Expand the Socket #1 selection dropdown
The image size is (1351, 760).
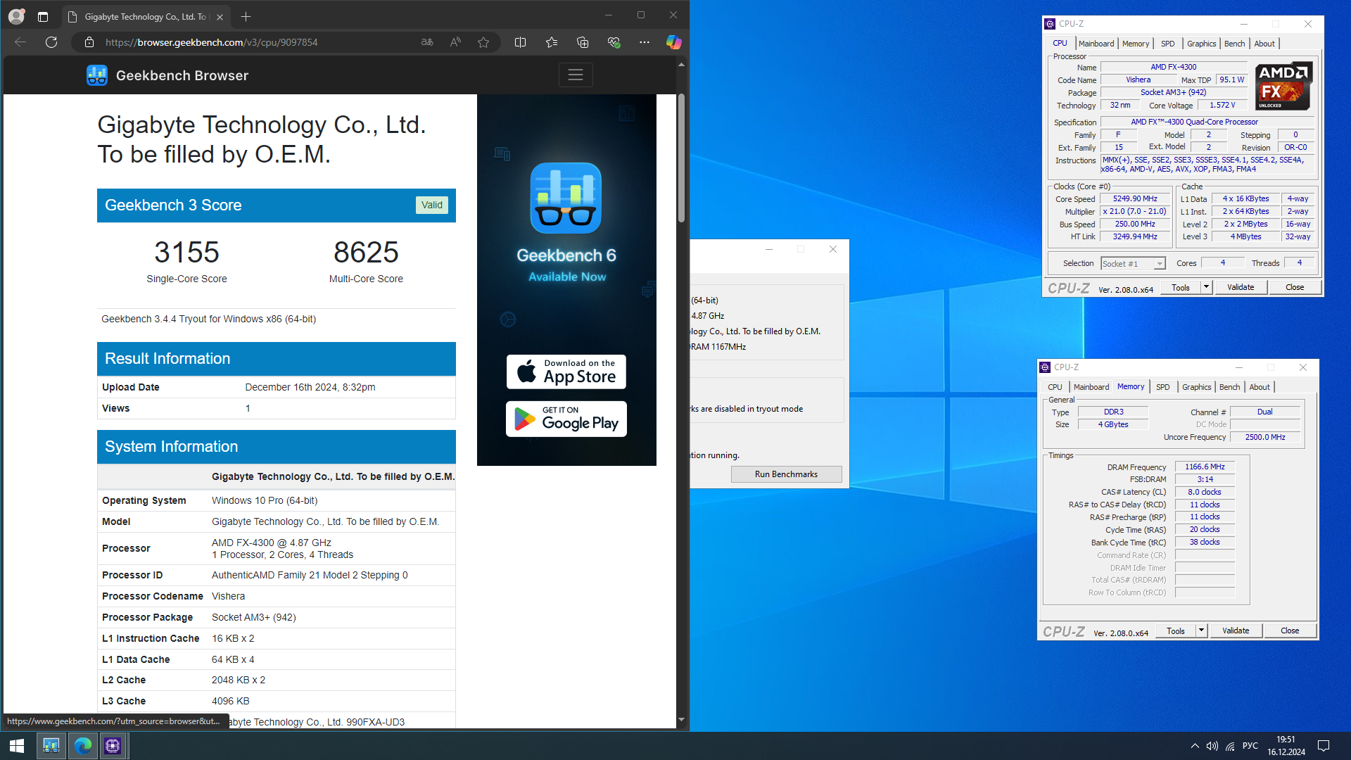(1160, 264)
